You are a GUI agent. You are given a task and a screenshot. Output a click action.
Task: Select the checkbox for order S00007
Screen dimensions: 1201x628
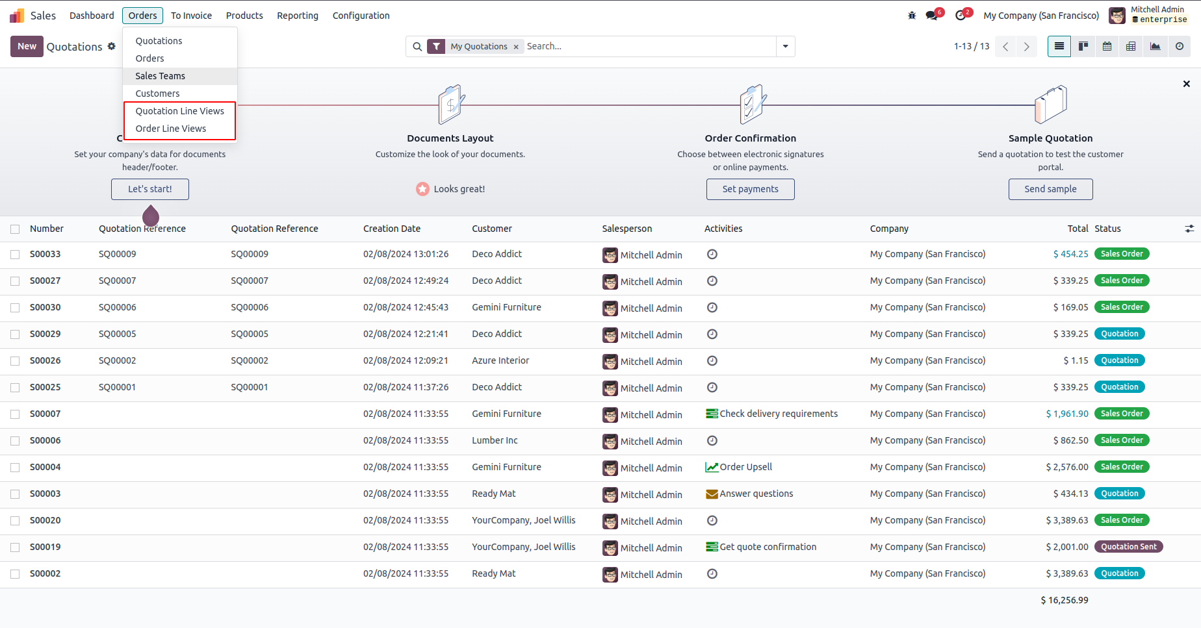click(15, 414)
